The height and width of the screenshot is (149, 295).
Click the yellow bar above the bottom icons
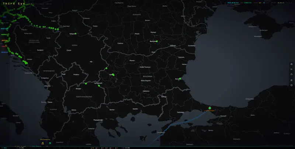[45, 139]
